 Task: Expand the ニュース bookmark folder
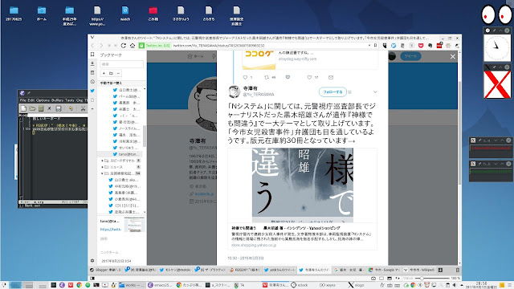tap(102, 167)
